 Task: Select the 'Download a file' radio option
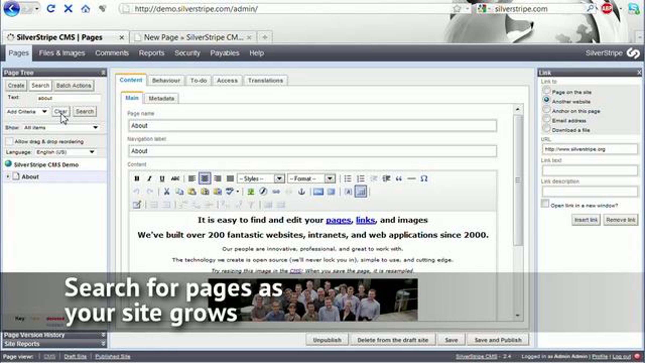(x=546, y=128)
